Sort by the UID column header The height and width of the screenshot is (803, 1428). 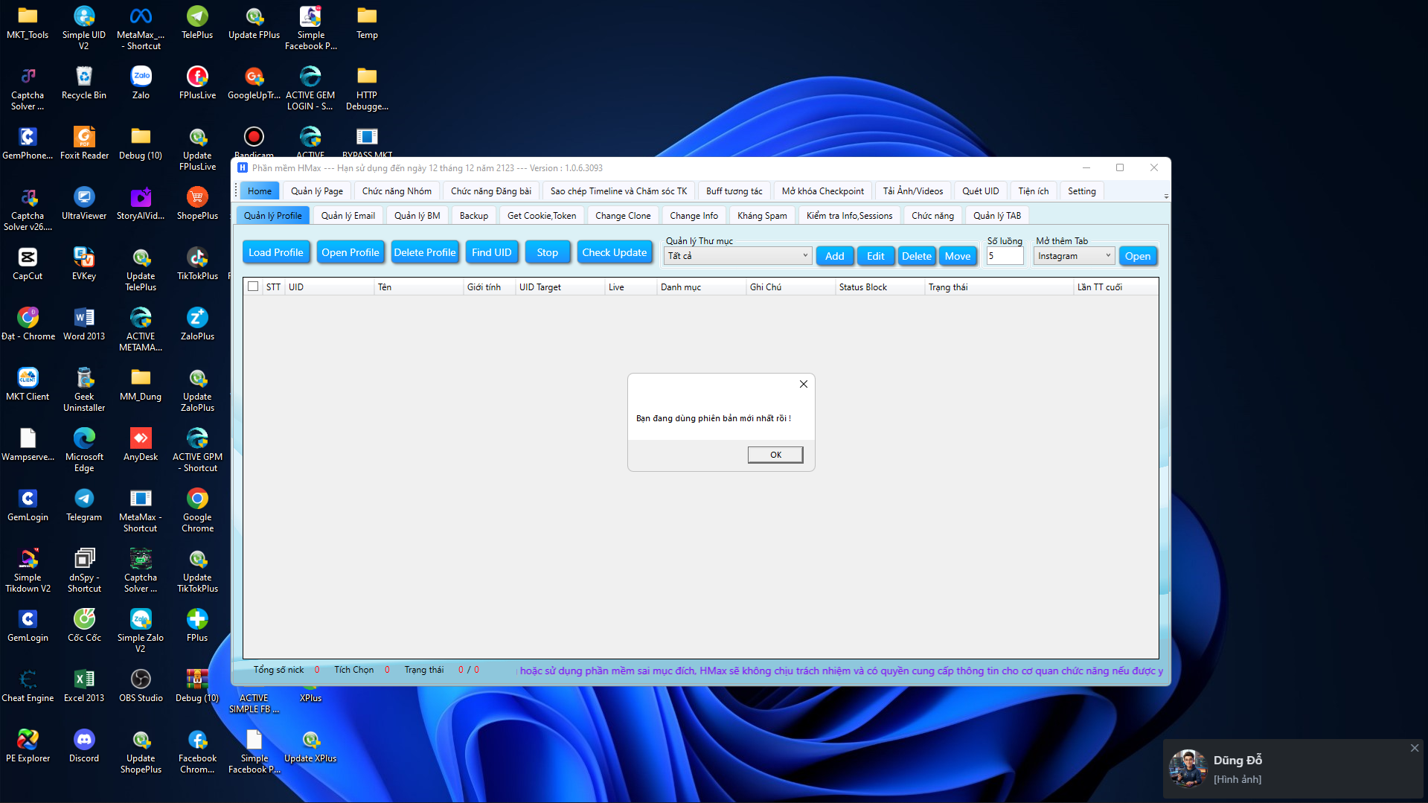(x=329, y=287)
